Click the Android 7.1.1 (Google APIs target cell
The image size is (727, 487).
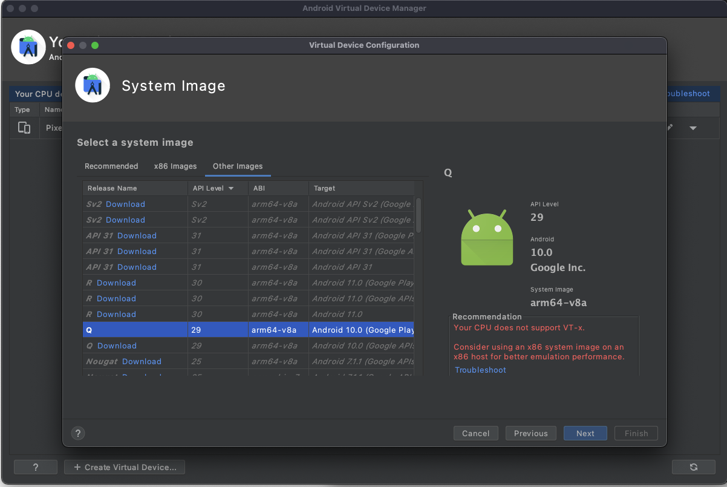pos(363,361)
